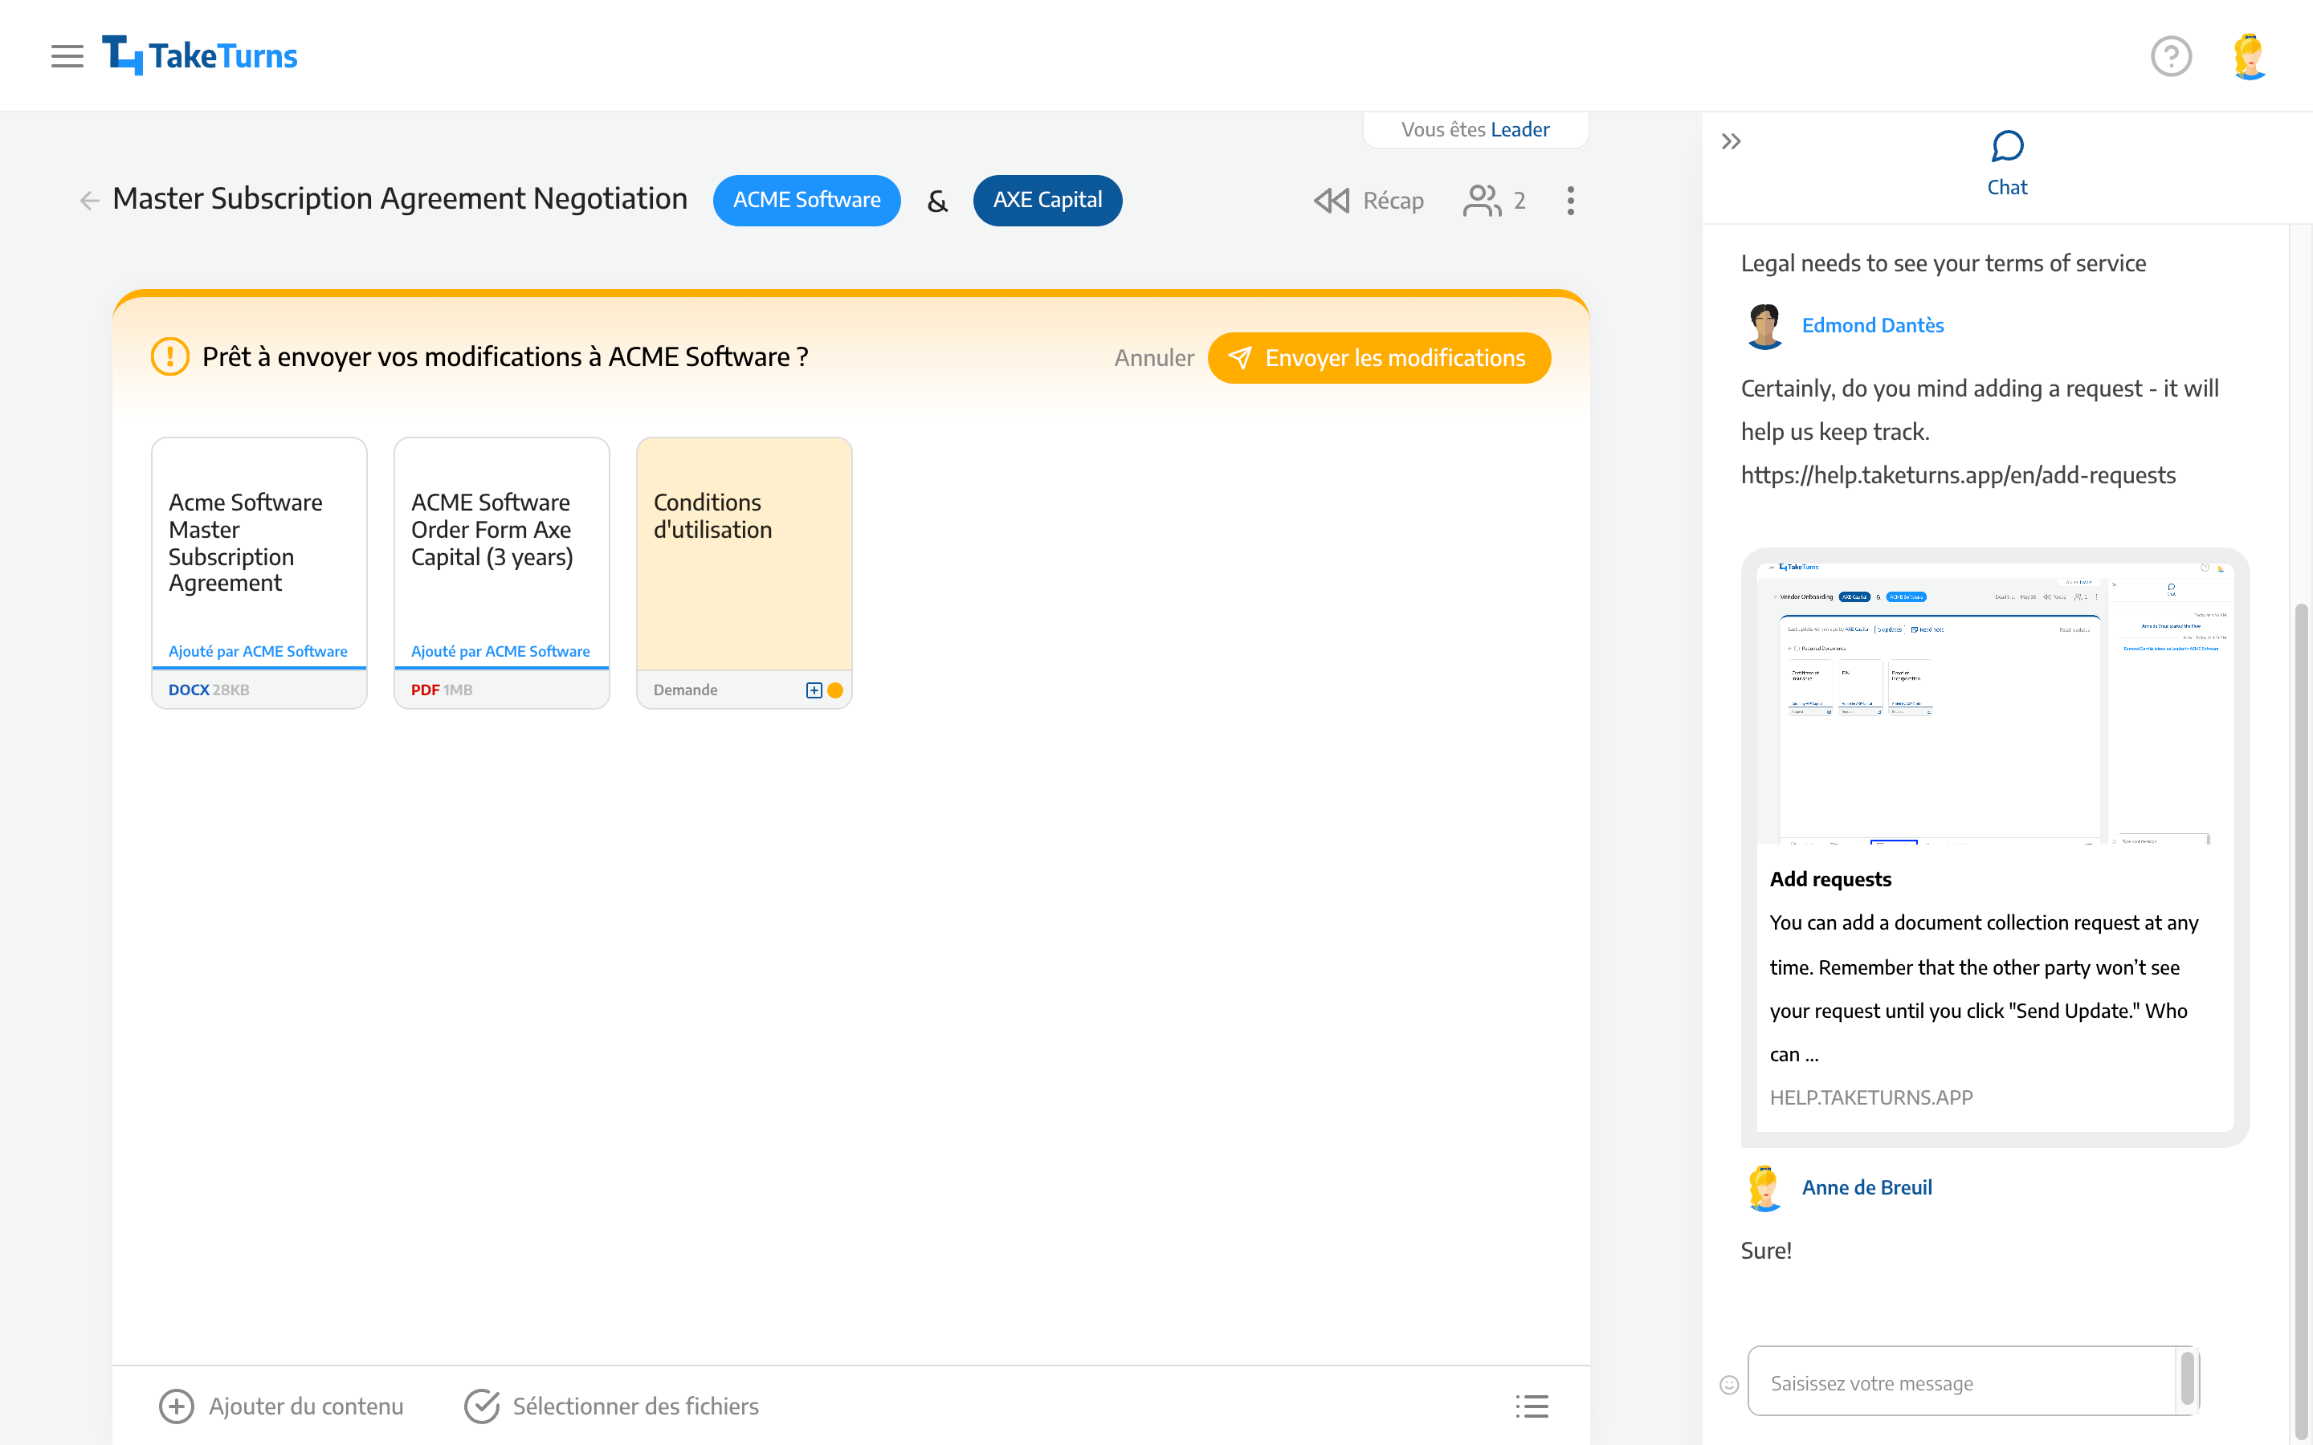This screenshot has height=1445, width=2313.
Task: Open the hamburger navigation menu
Action: (67, 56)
